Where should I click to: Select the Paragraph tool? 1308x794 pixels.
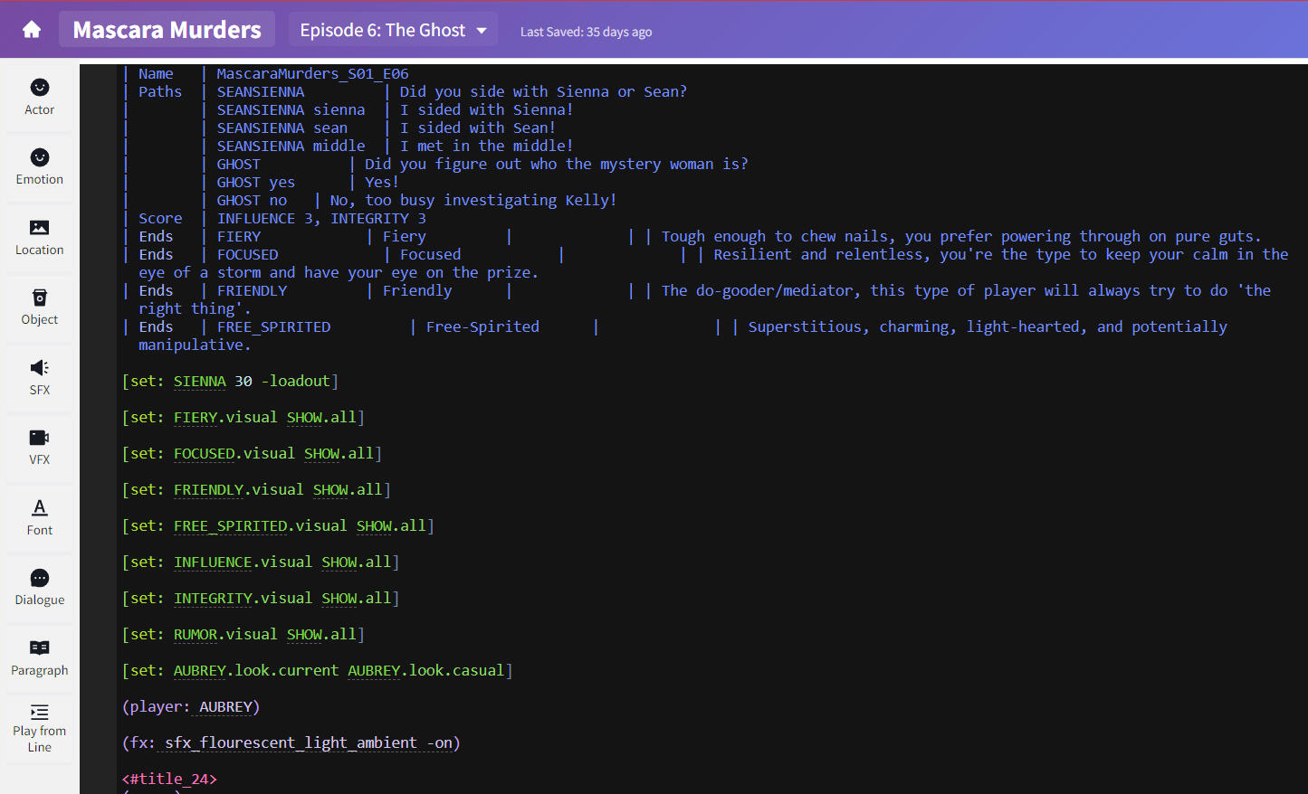pyautogui.click(x=40, y=657)
